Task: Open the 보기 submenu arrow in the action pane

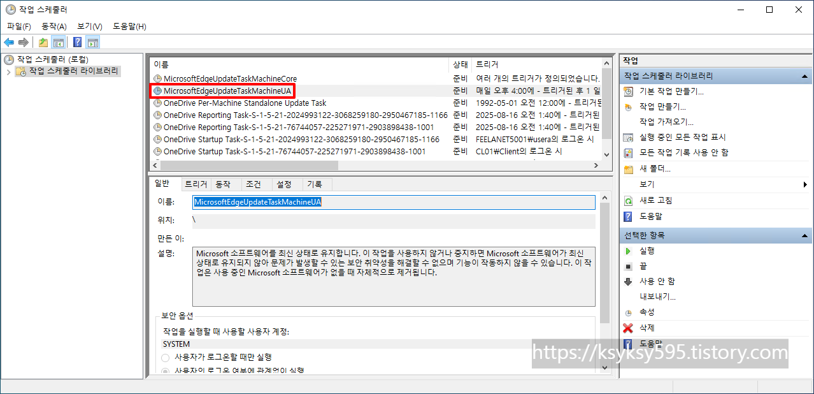Action: click(x=806, y=185)
